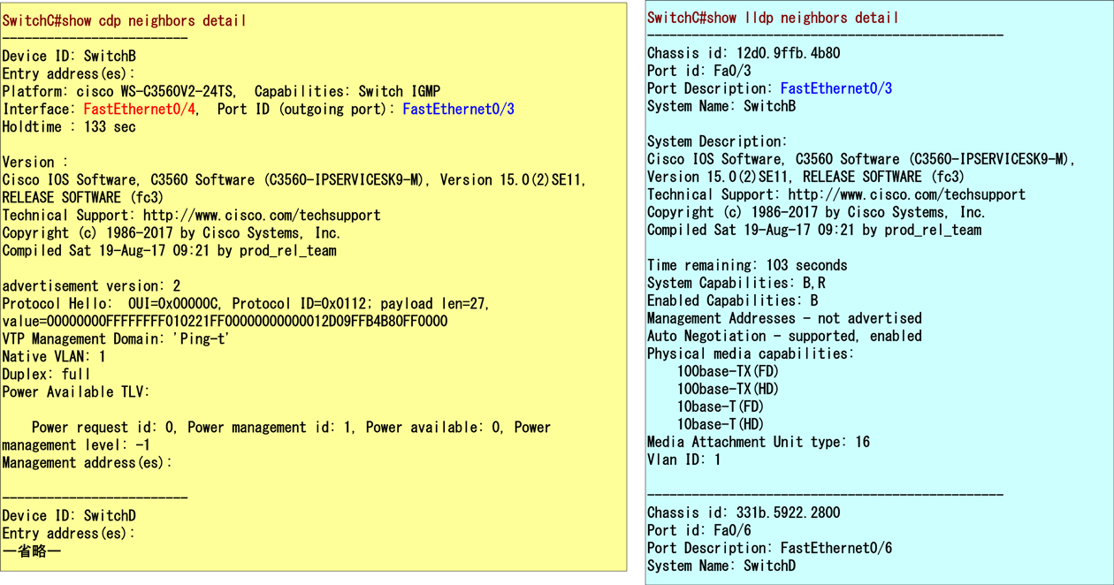Click the 'System Name: SwitchB' line
Image resolution: width=1114 pixels, height=585 pixels.
721,106
